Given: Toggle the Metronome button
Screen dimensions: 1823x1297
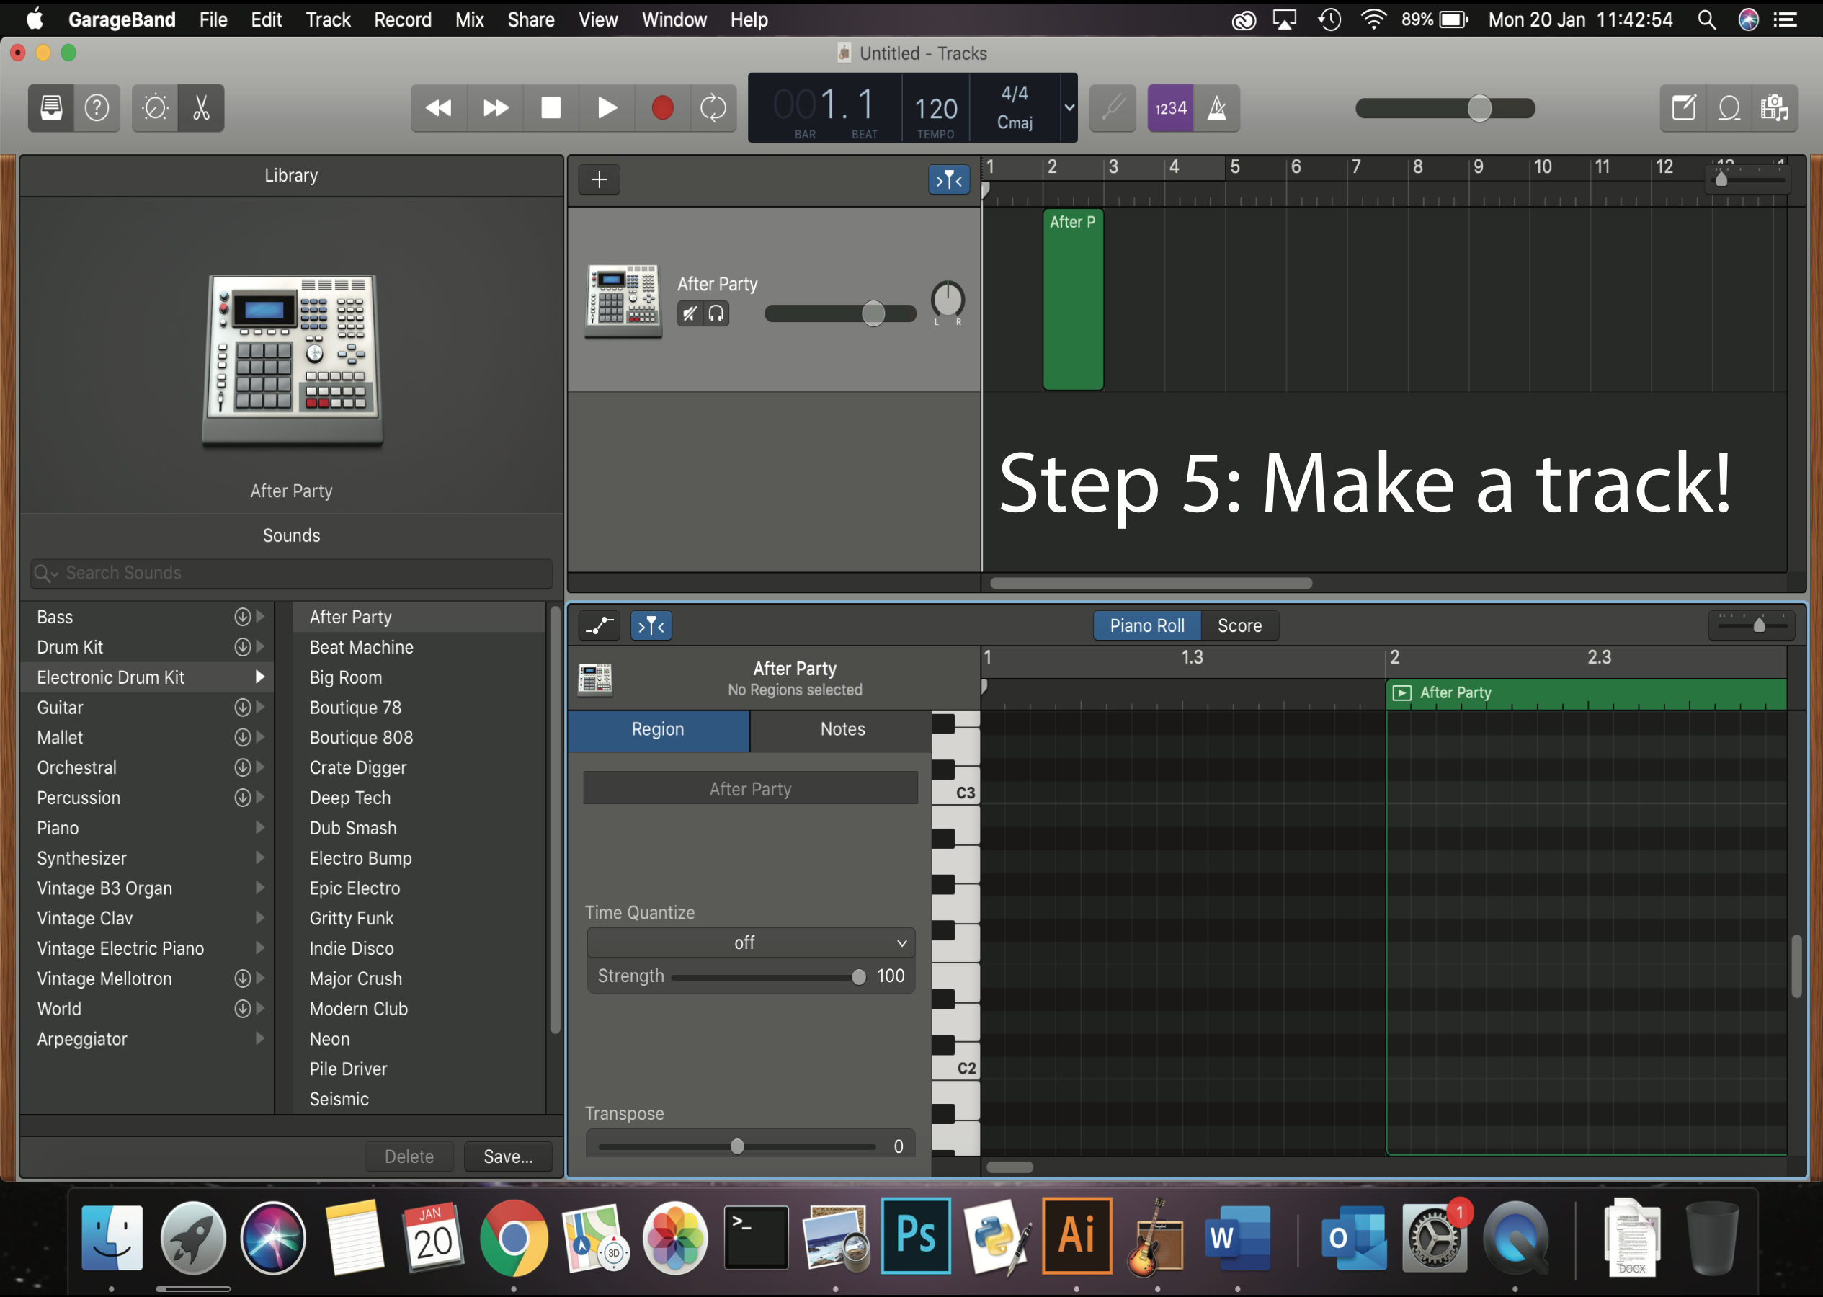Looking at the screenshot, I should (x=1217, y=108).
